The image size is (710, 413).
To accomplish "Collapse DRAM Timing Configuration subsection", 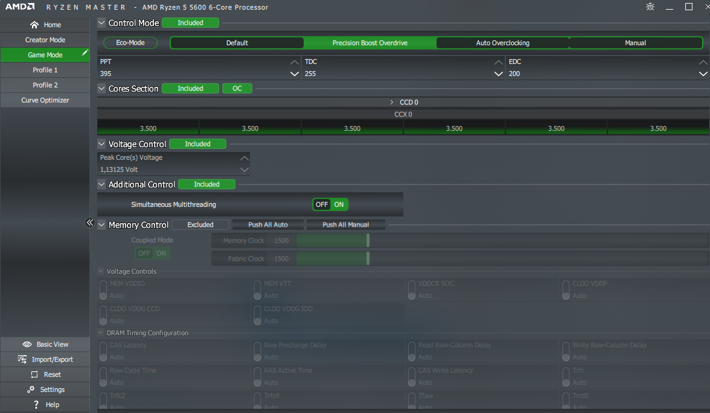I will [x=100, y=332].
